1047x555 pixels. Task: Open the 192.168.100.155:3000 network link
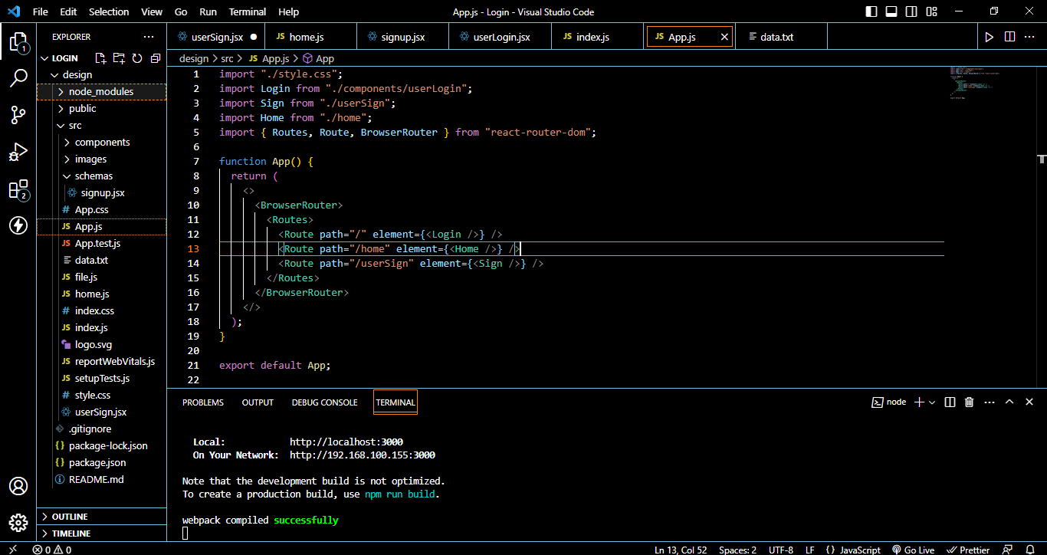click(363, 455)
